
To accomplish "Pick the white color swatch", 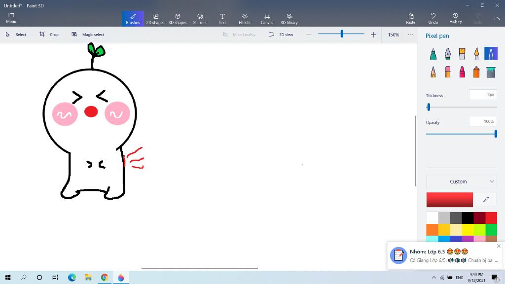I will pyautogui.click(x=432, y=218).
